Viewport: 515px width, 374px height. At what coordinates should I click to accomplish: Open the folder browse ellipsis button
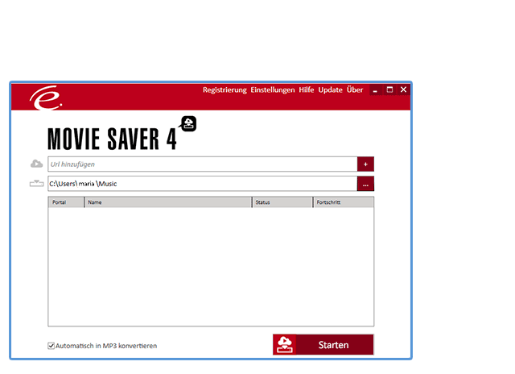tap(365, 184)
